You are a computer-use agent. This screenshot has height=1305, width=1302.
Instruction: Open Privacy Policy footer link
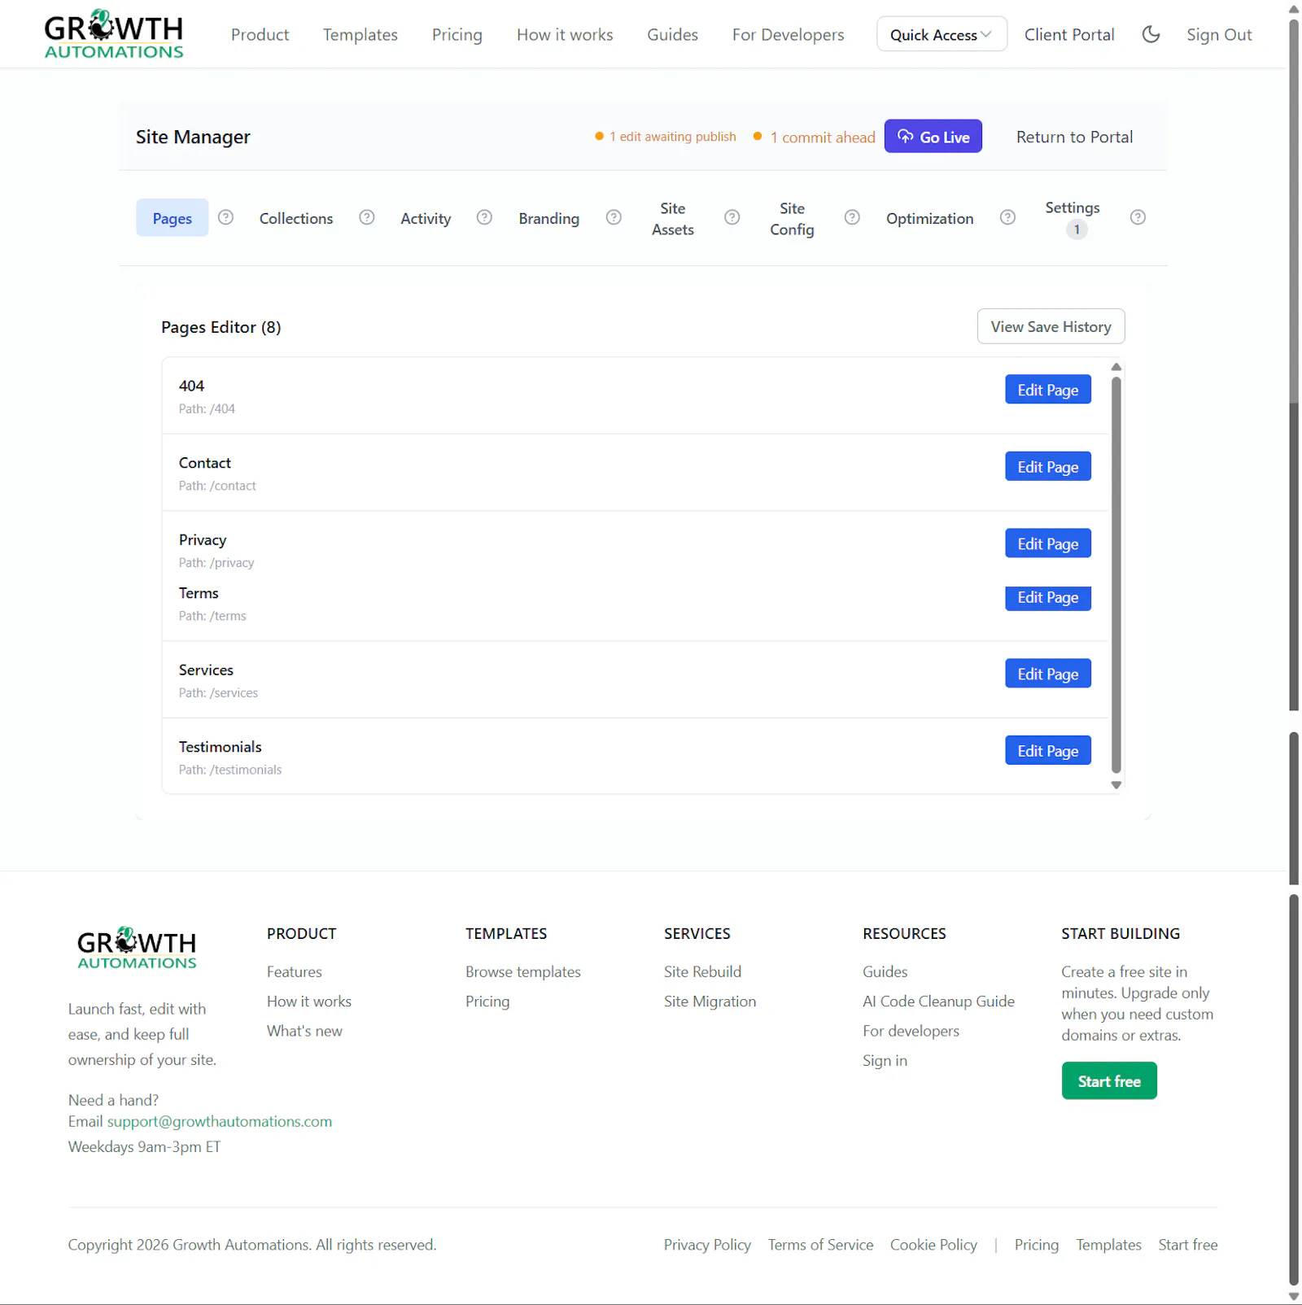pyautogui.click(x=707, y=1245)
